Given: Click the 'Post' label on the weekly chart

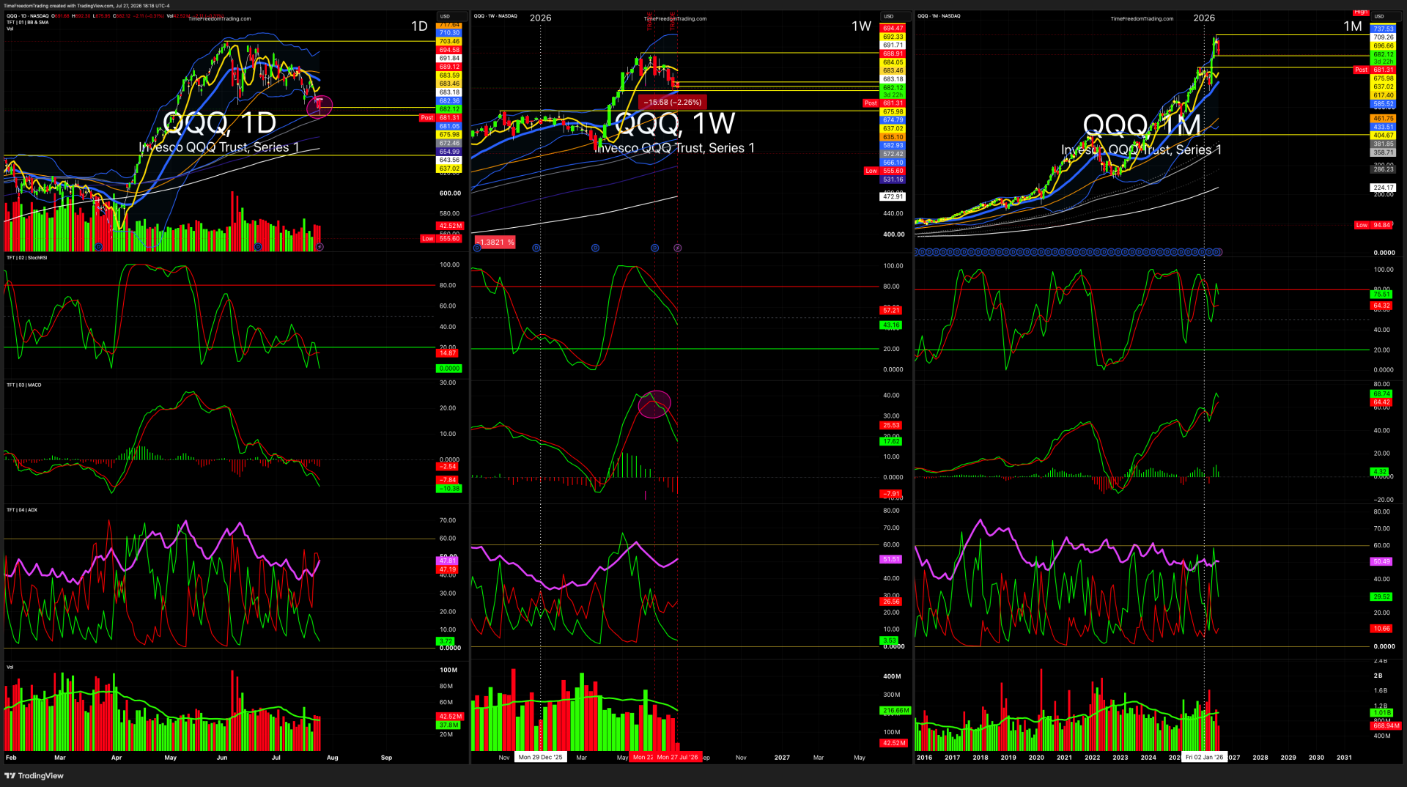Looking at the screenshot, I should coord(871,103).
